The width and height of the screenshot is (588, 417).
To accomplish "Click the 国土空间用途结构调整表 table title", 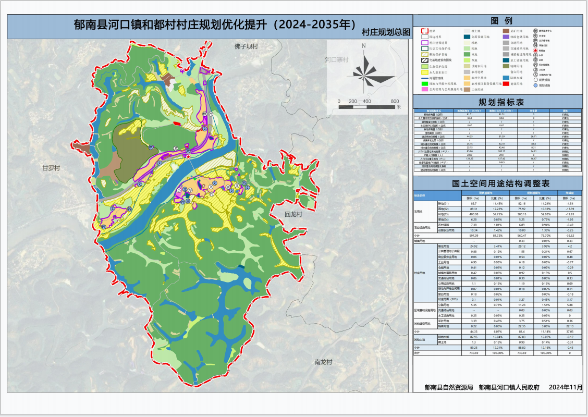I will coord(498,183).
